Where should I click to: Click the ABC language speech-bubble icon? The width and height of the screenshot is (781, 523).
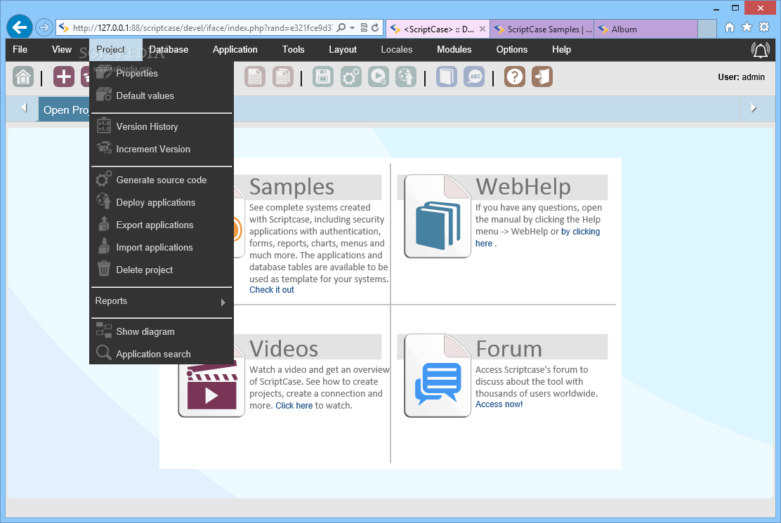click(474, 77)
